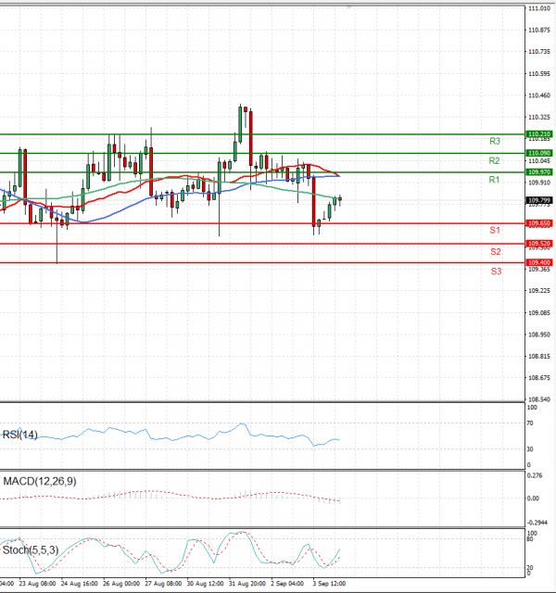Click the 108.815 price axis value

(539, 356)
